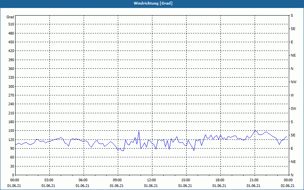Click the 00:00 time label above 02.06.21
This screenshot has height=190, width=304.
coord(289,180)
